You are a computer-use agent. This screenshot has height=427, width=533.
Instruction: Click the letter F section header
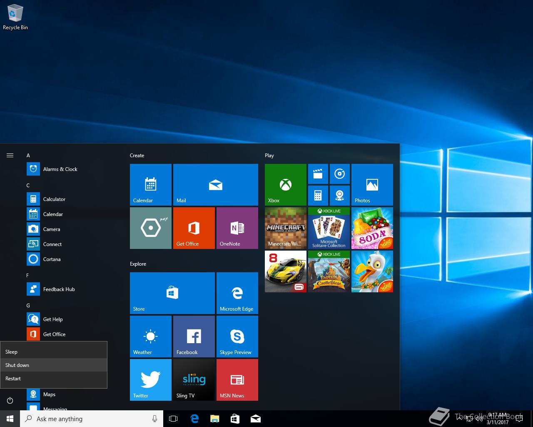28,276
